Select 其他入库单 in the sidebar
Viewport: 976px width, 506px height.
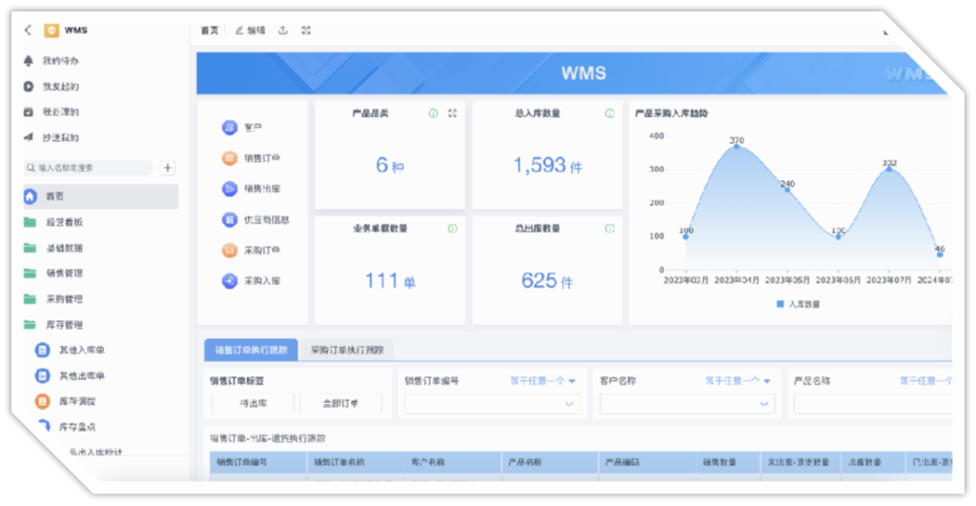(81, 350)
